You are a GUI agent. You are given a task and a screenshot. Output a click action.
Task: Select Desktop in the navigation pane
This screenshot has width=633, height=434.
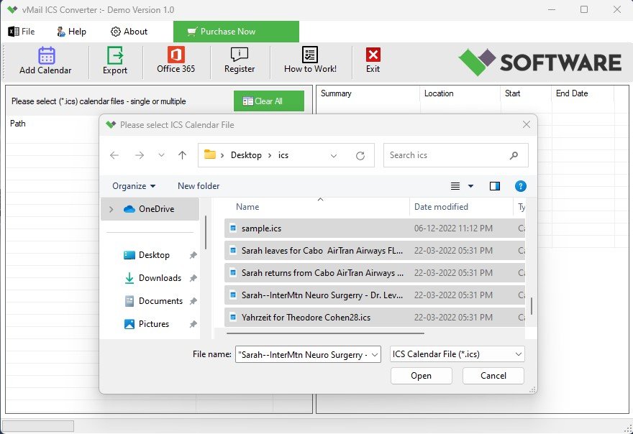click(154, 255)
